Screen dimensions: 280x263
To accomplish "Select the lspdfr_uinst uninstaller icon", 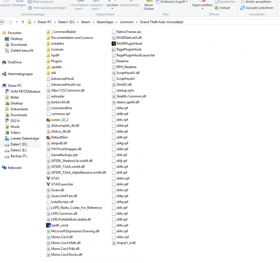I will (x=48, y=225).
